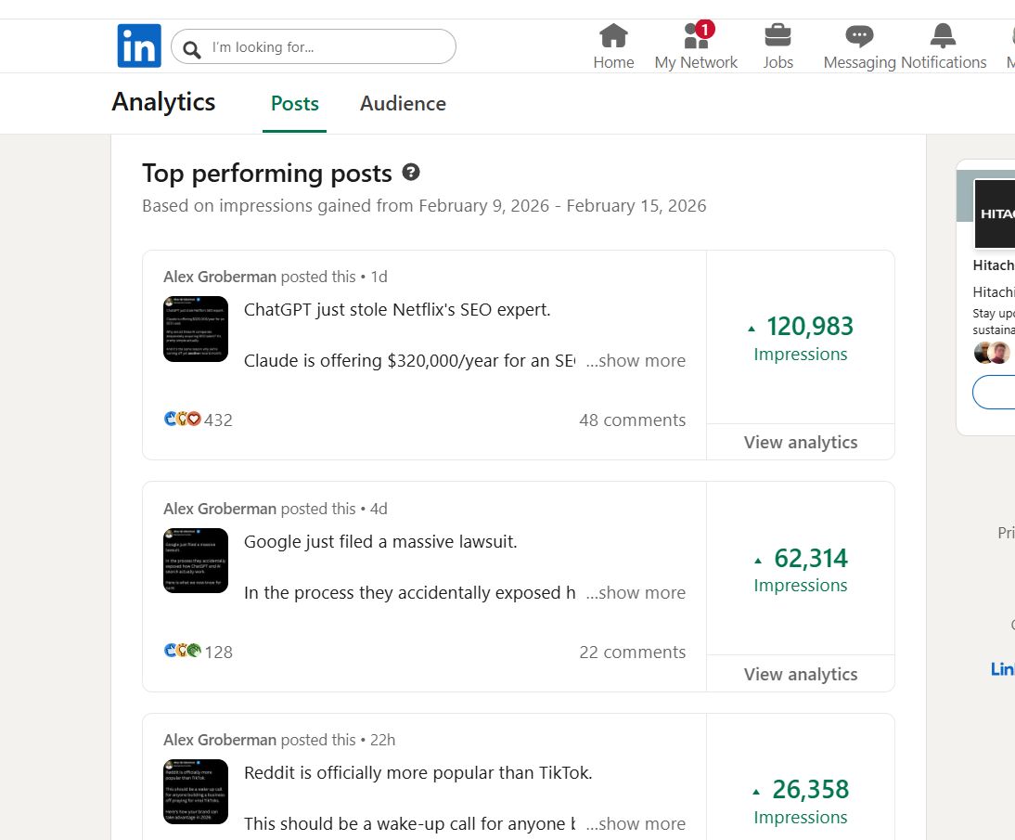Image resolution: width=1015 pixels, height=840 pixels.
Task: Switch to the Audience tab
Action: pyautogui.click(x=403, y=104)
